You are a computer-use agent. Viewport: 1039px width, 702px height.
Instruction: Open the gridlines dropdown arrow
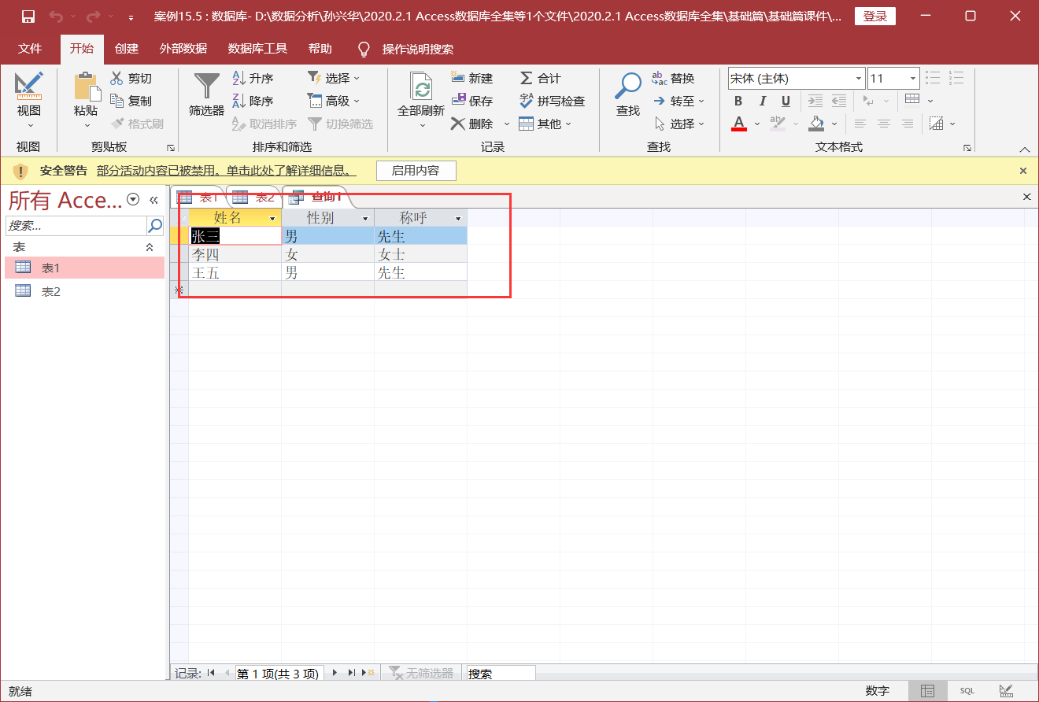[x=930, y=101]
